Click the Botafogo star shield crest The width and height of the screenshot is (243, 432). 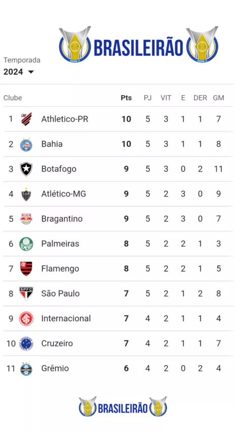(x=26, y=169)
